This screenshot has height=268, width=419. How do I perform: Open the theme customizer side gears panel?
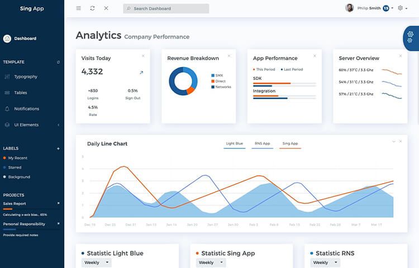point(411,37)
